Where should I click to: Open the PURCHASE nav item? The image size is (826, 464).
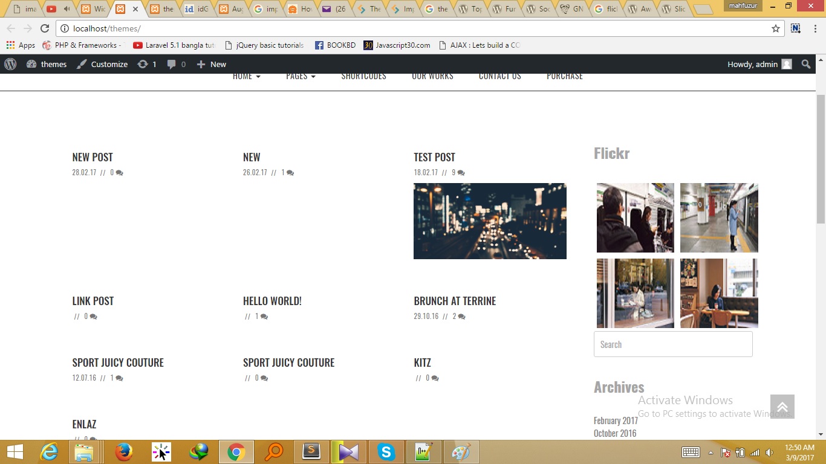point(565,76)
